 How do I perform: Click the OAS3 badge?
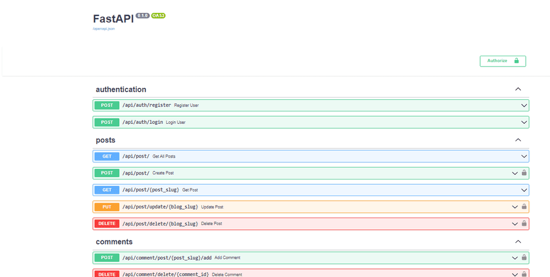(158, 16)
